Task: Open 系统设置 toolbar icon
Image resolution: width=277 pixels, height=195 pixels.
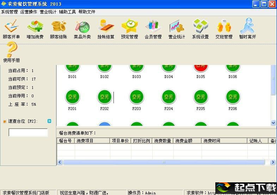Action: click(200, 29)
